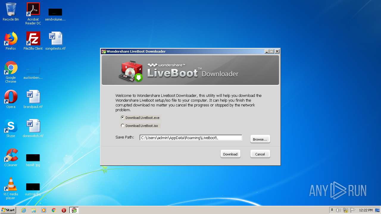Open VLC media player desktop shortcut
Viewport: 381px width, 214px height.
click(11, 188)
